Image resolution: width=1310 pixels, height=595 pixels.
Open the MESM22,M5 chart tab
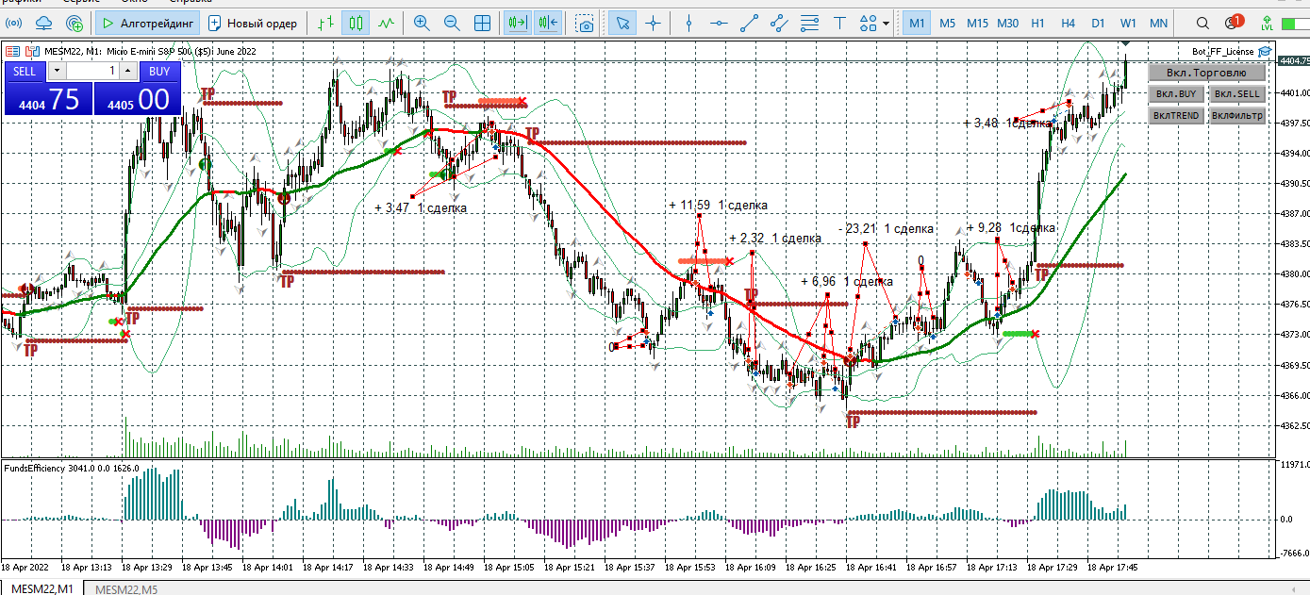(x=126, y=588)
